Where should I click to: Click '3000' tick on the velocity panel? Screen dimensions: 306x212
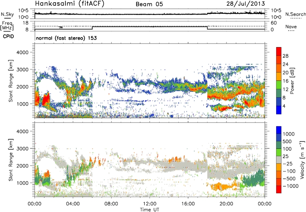[x=22, y=148]
